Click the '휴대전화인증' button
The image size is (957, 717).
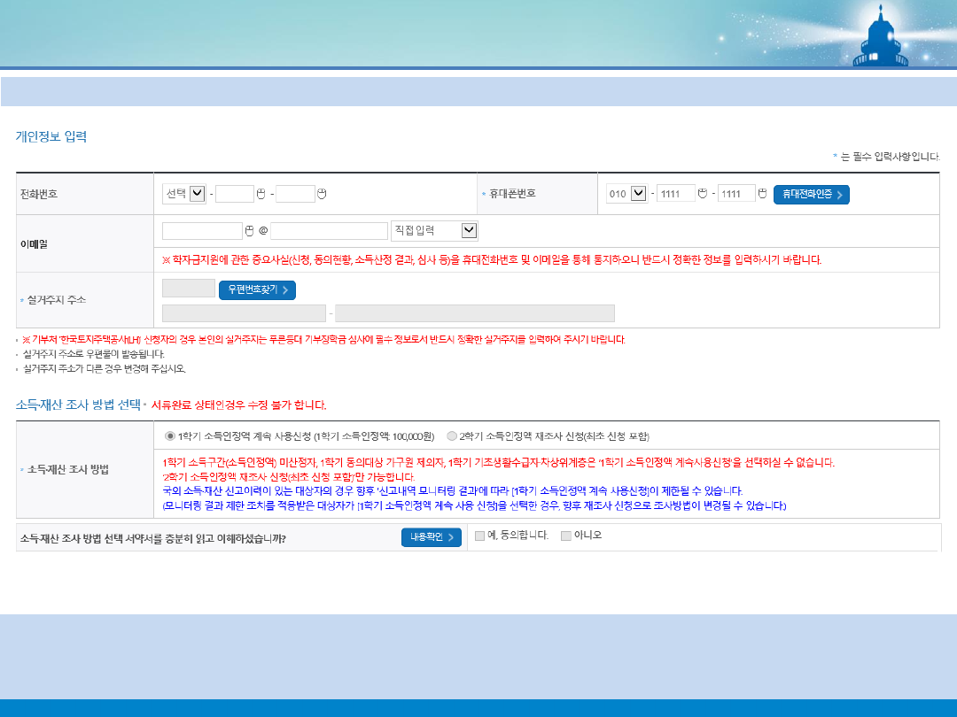point(811,195)
